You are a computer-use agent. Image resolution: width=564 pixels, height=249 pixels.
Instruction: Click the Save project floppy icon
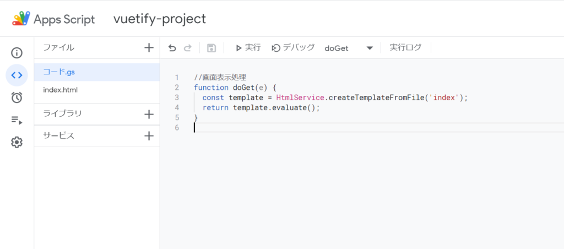(211, 48)
